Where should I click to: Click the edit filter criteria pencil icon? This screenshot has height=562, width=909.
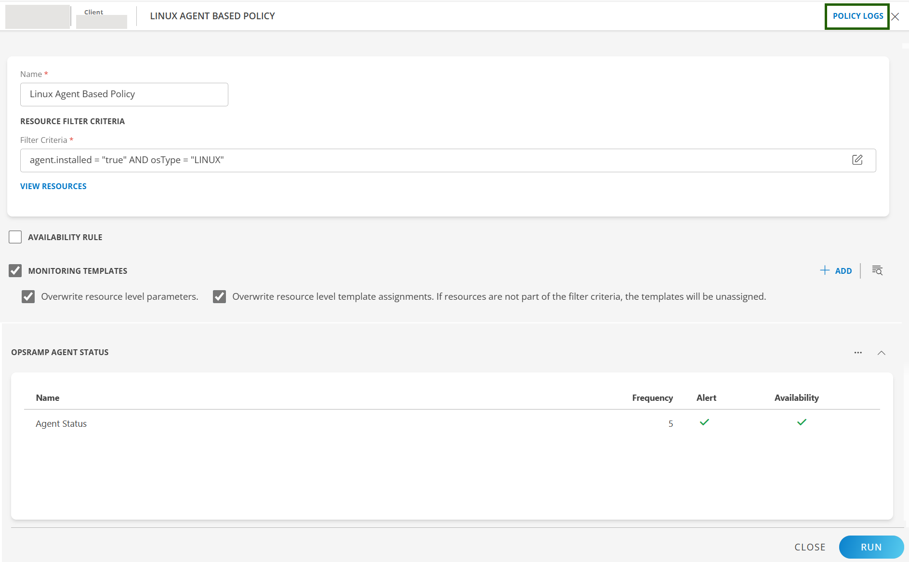(x=857, y=160)
